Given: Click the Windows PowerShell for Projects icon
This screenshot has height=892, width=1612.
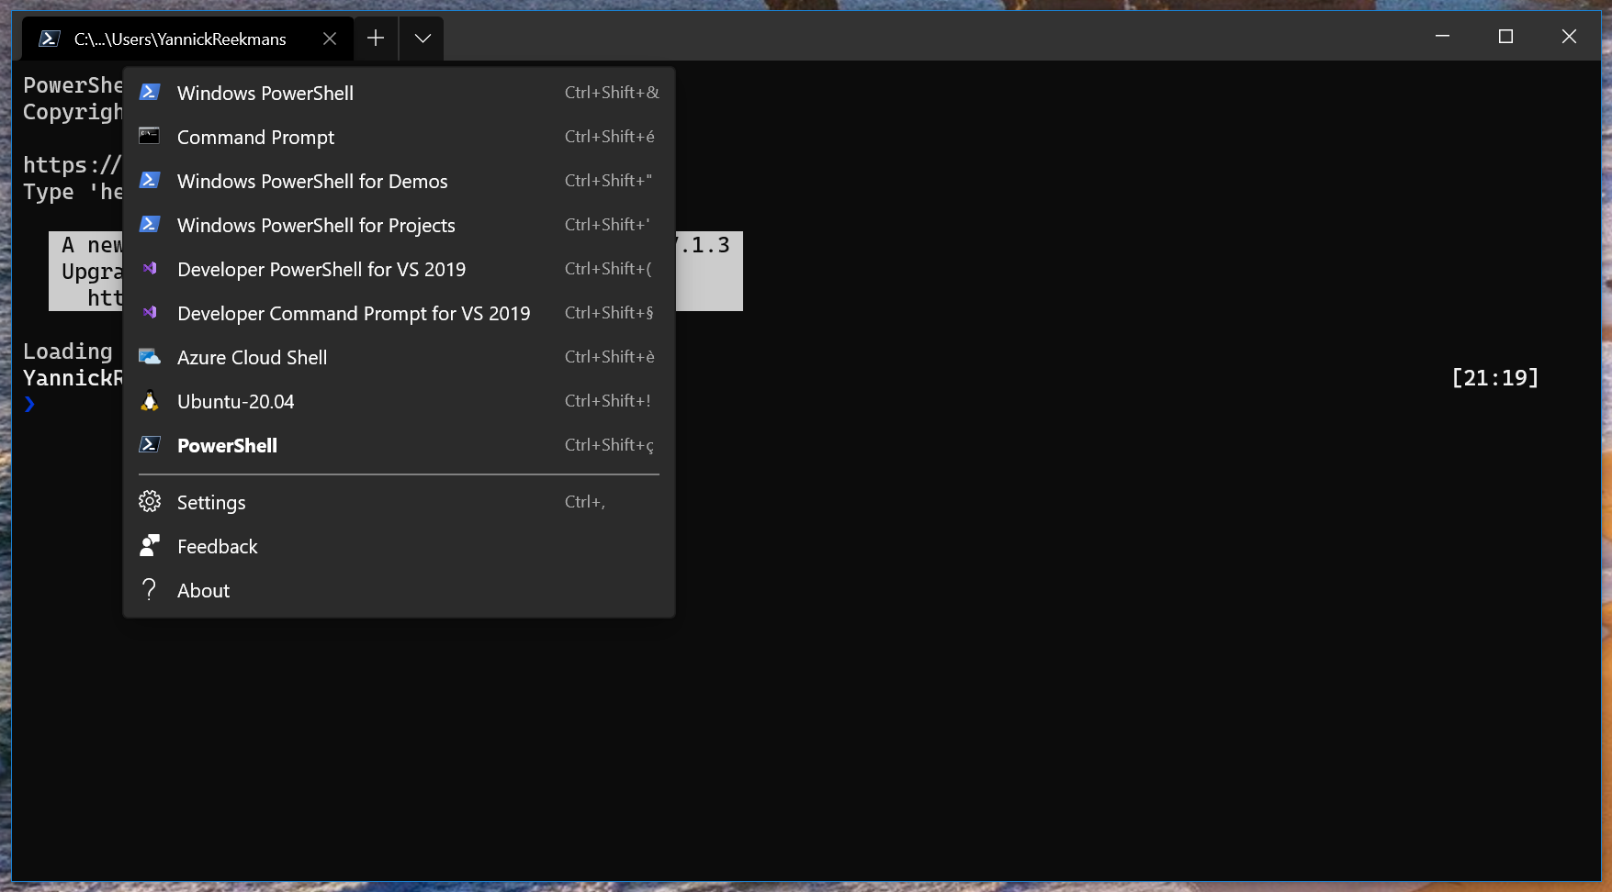Looking at the screenshot, I should 150,225.
